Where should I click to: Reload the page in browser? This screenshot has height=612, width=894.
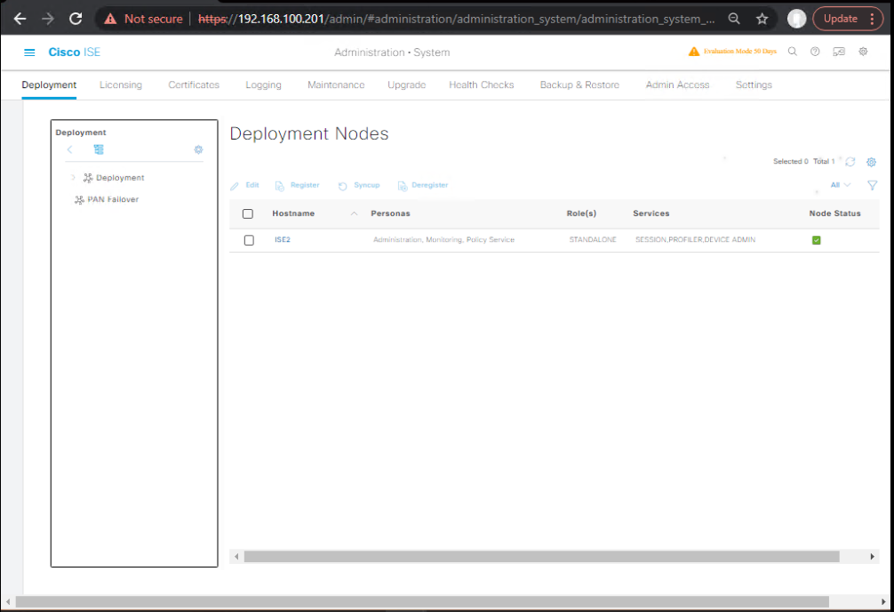pos(76,19)
